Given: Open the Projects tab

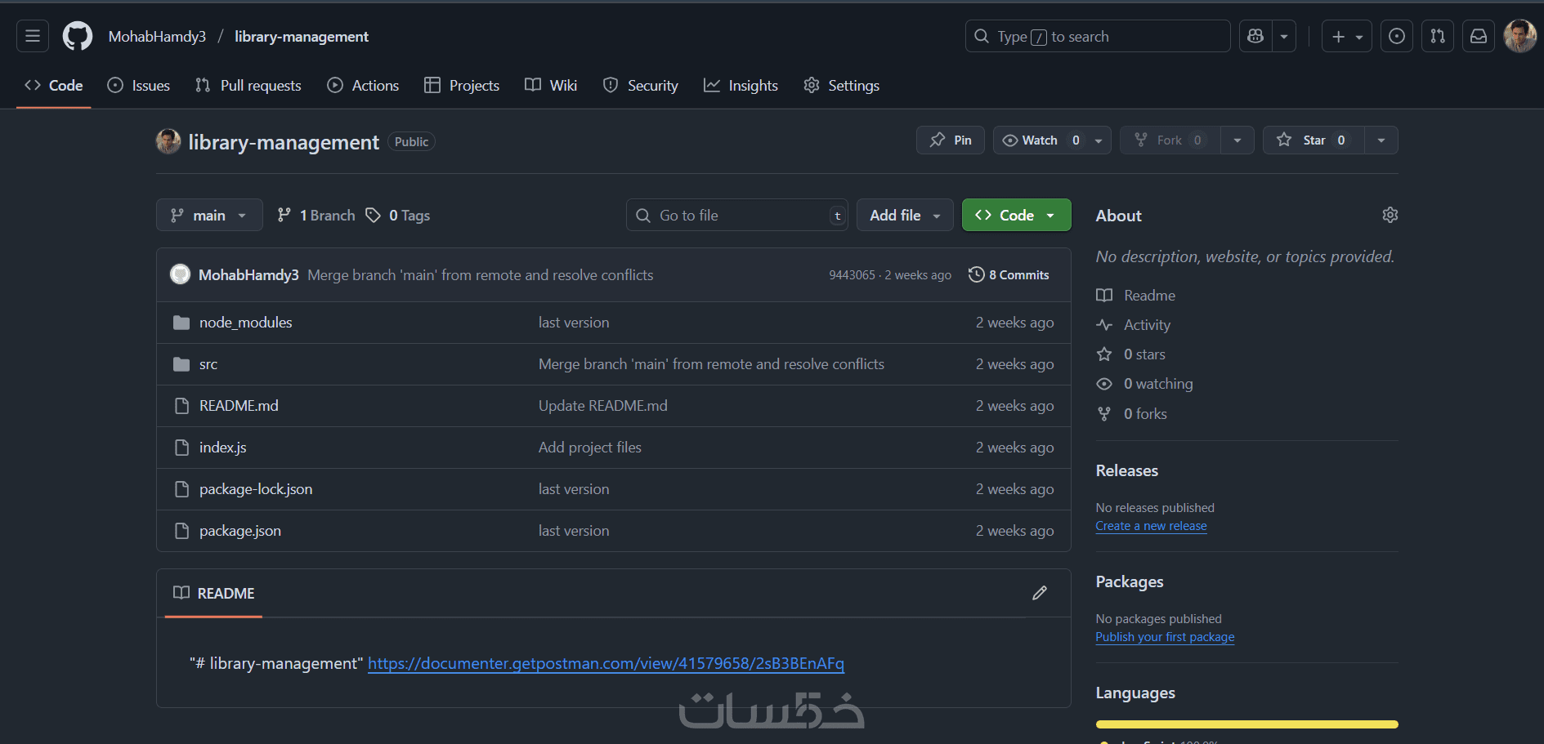Looking at the screenshot, I should click(x=462, y=86).
